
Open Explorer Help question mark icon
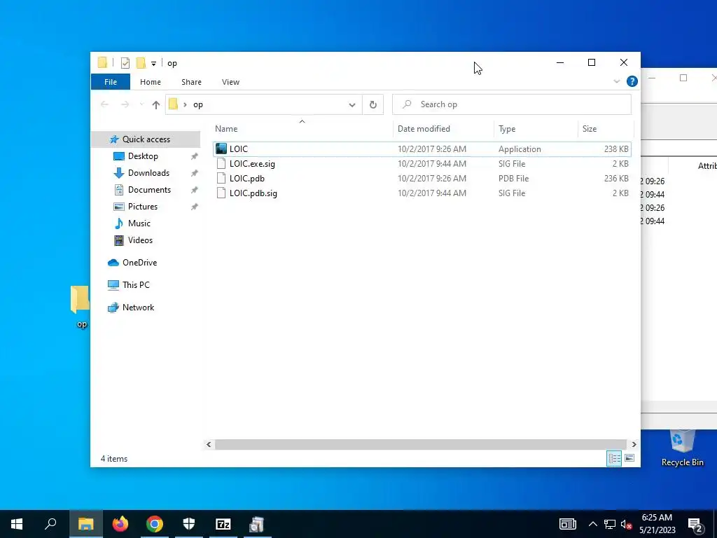click(x=632, y=81)
